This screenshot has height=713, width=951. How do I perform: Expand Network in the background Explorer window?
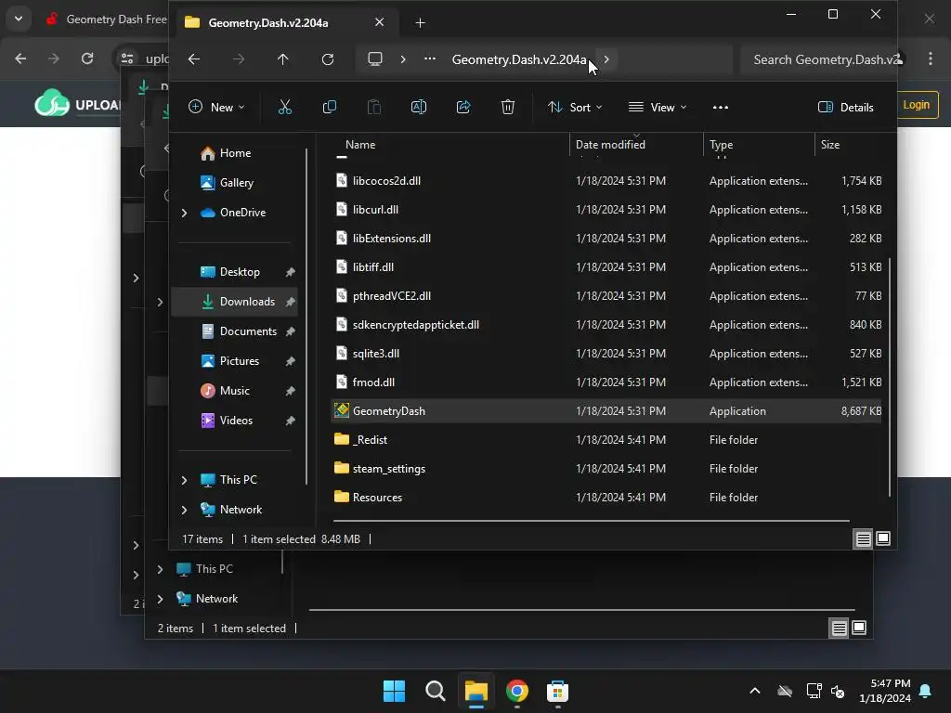tap(160, 599)
